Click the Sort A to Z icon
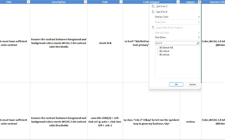Viewport: 225px width, 140px height. click(x=153, y=6)
